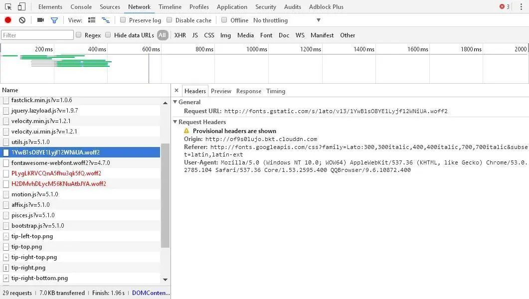
Task: Select failed request H2DMvhDLycM56KNuAtbJYA.woff2
Action: pyautogui.click(x=80, y=184)
